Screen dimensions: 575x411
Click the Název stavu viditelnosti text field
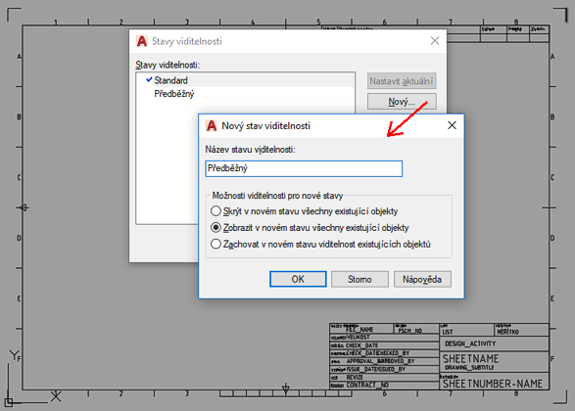click(x=304, y=168)
